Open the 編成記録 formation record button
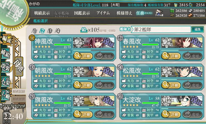Screen dimensions: 206x124 [x=19, y=92]
